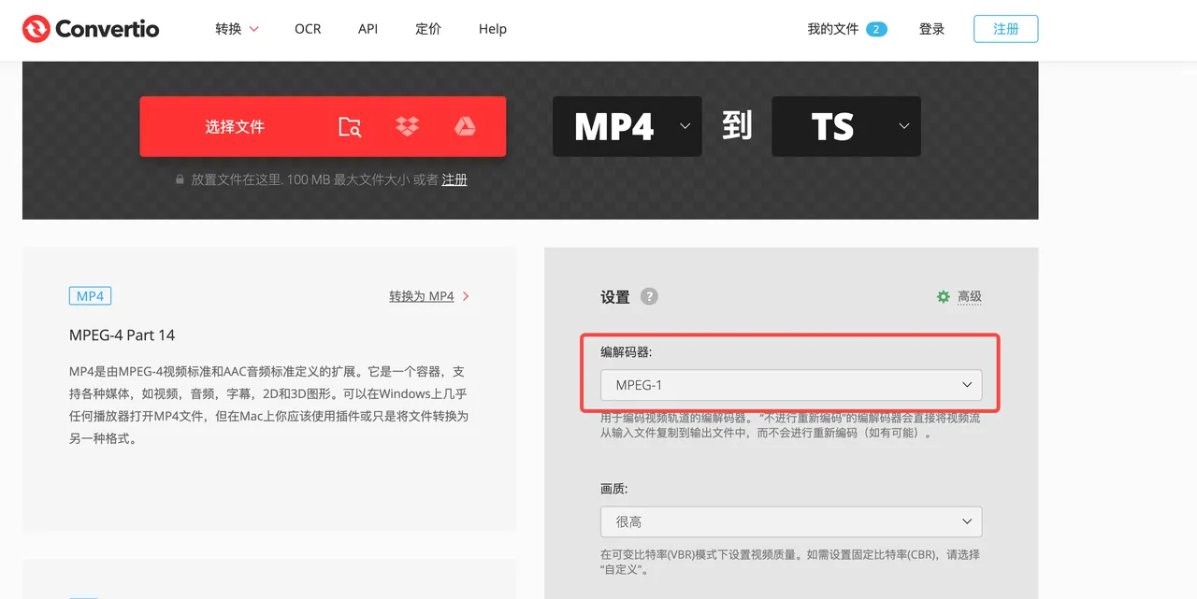
Task: Choose file from Dropbox icon
Action: click(407, 126)
